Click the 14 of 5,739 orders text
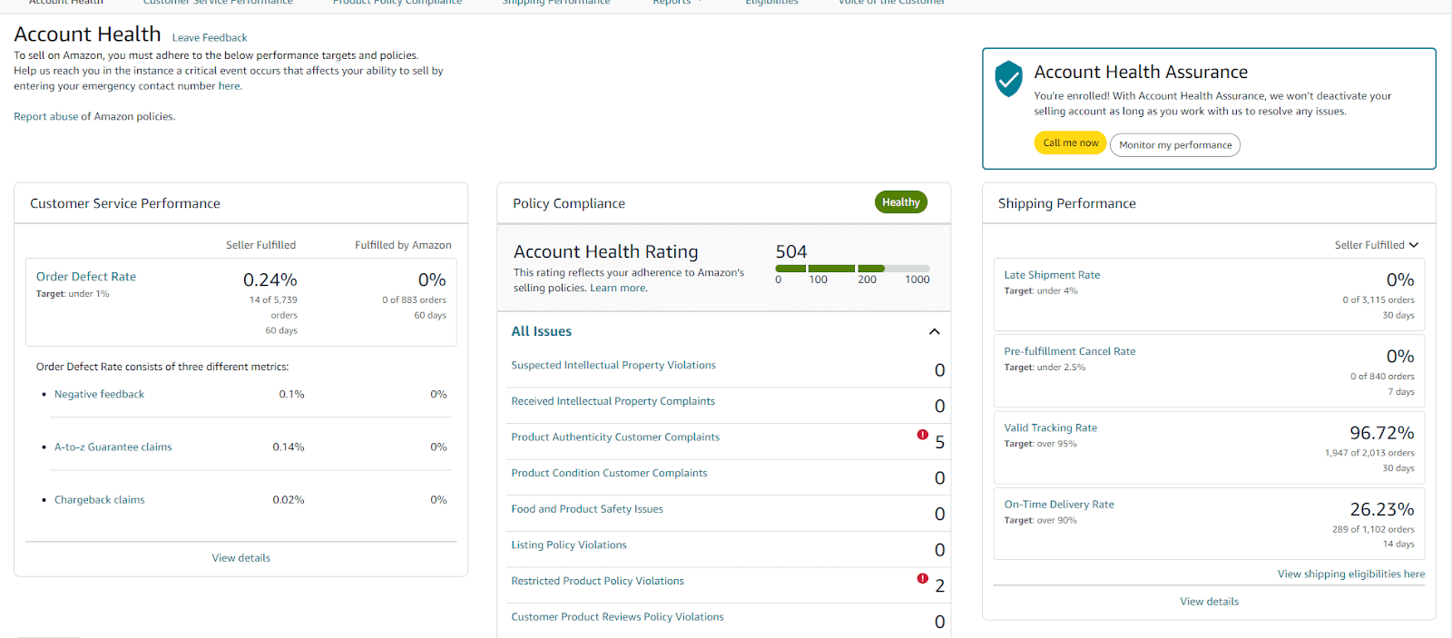 tap(273, 308)
